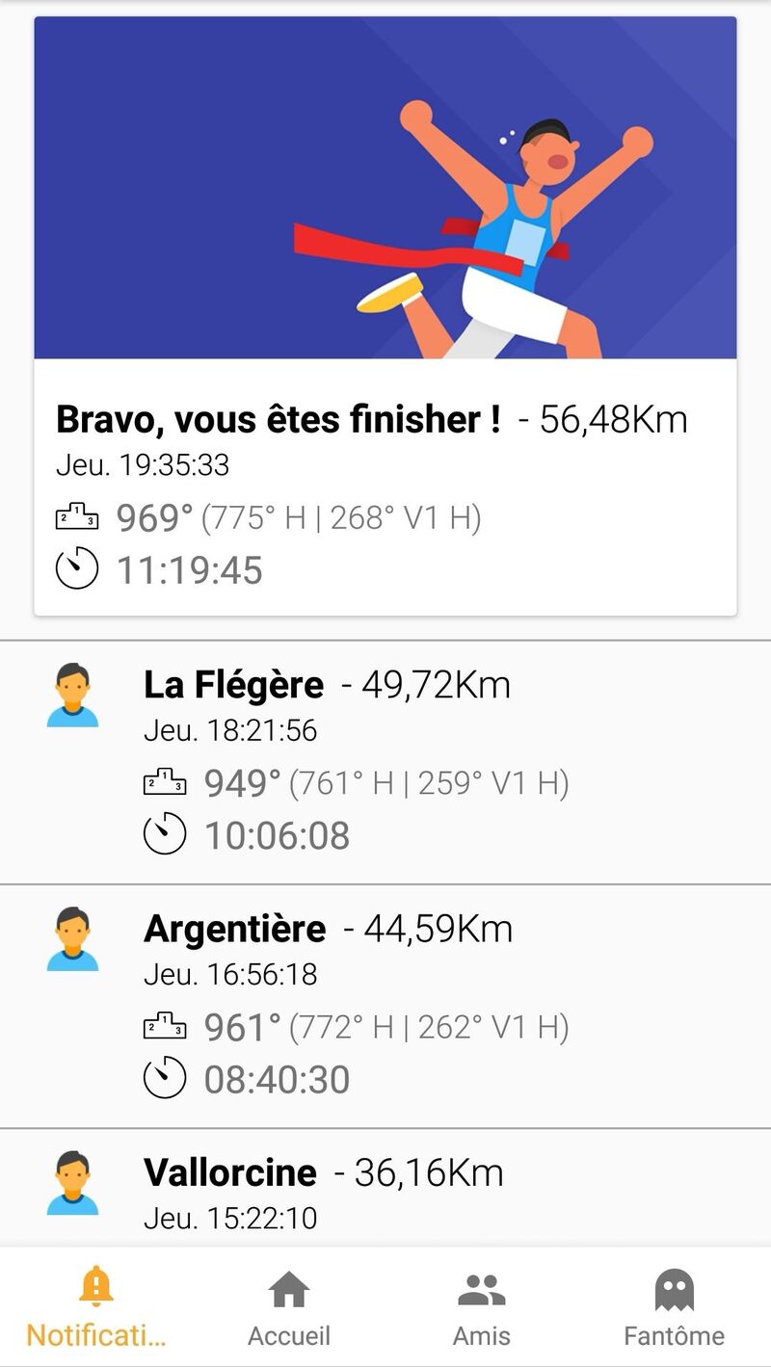Tap the runner avatar beside La Flégère
The image size is (771, 1367).
click(72, 696)
